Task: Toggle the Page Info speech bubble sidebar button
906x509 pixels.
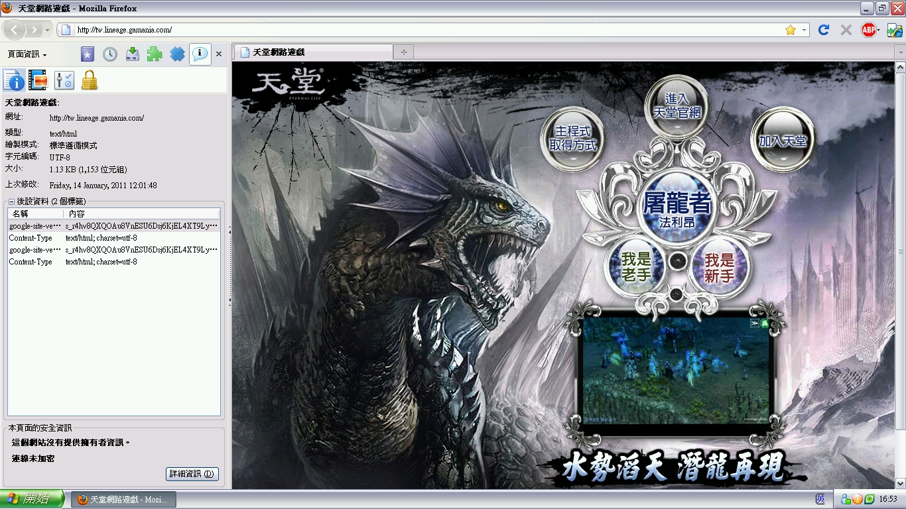Action: [x=200, y=54]
